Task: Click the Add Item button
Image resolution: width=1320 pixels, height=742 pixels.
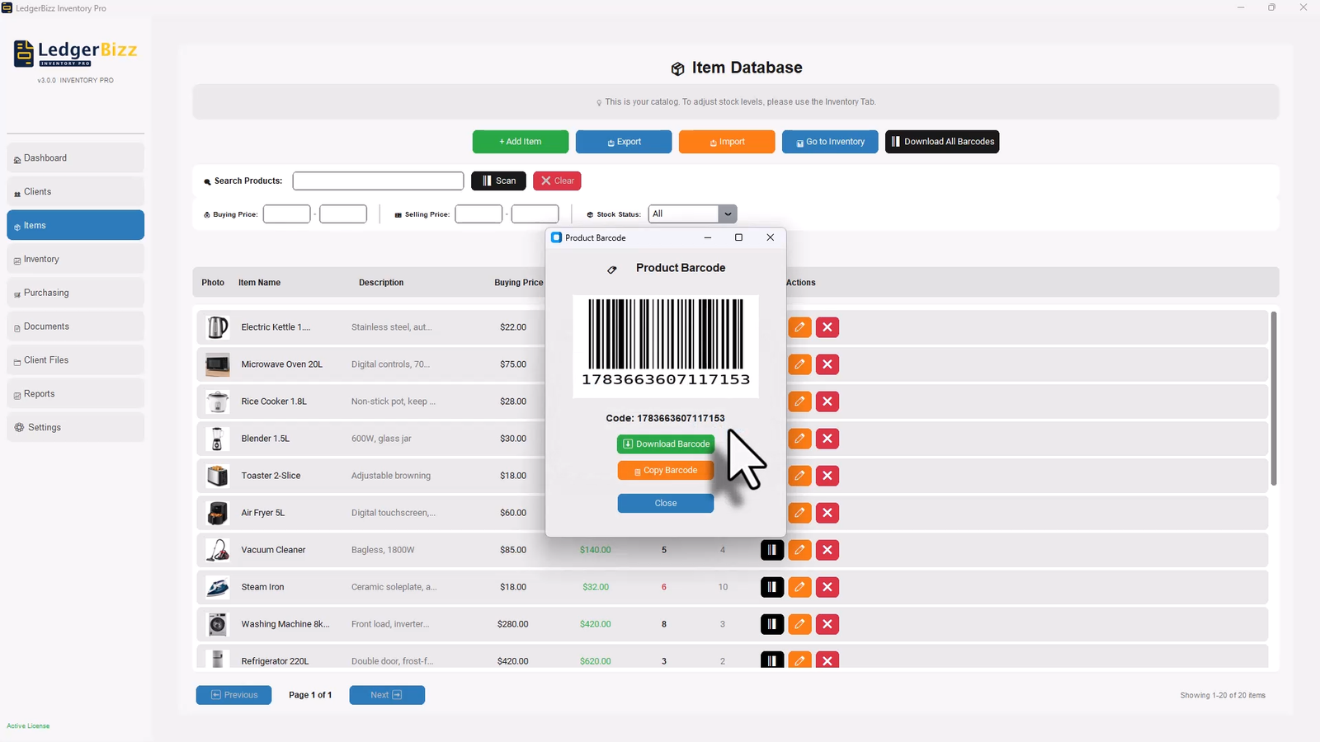Action: 521,142
